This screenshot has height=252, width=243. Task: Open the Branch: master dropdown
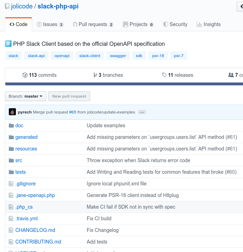(x=25, y=96)
